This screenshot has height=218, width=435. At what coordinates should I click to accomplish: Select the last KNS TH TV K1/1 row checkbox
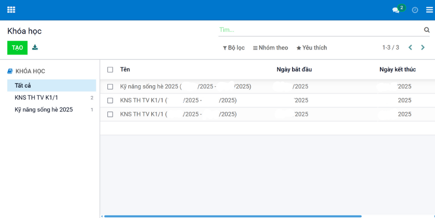tap(110, 114)
